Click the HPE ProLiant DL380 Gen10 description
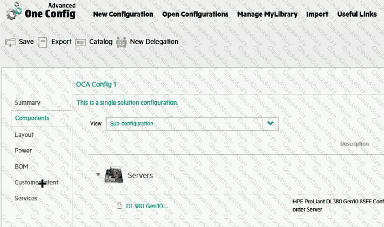Image resolution: width=384 pixels, height=227 pixels. [338, 206]
